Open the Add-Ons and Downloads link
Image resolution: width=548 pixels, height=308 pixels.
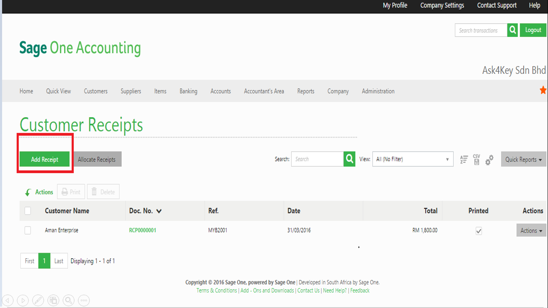pyautogui.click(x=267, y=290)
